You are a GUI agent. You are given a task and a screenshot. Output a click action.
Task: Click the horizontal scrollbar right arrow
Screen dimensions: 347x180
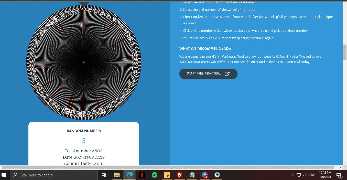[x=341, y=167]
